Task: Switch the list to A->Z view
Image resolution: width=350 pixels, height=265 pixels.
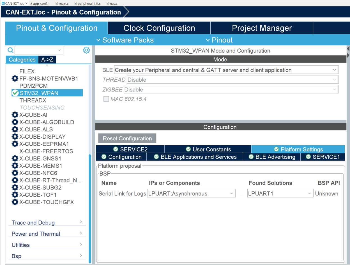Action: tap(47, 60)
